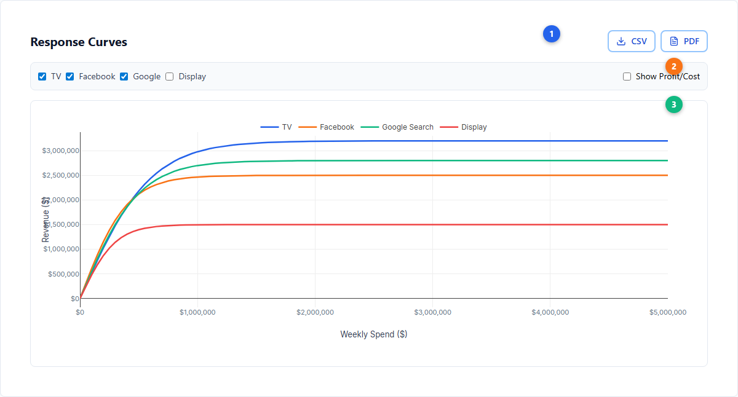Uncheck the Facebook channel checkbox

(70, 77)
